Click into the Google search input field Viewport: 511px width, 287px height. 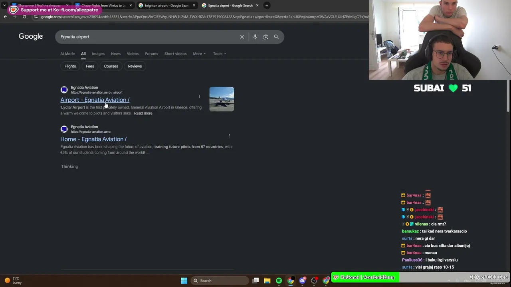click(x=148, y=37)
